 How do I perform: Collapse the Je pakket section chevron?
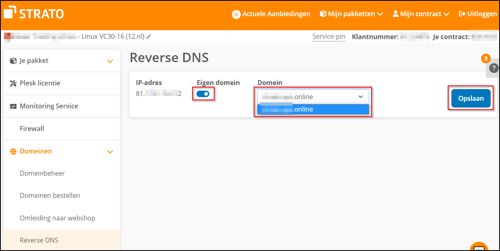tap(110, 61)
